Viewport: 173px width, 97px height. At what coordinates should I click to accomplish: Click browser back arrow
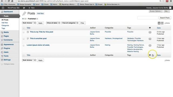pyautogui.click(x=2, y=1)
